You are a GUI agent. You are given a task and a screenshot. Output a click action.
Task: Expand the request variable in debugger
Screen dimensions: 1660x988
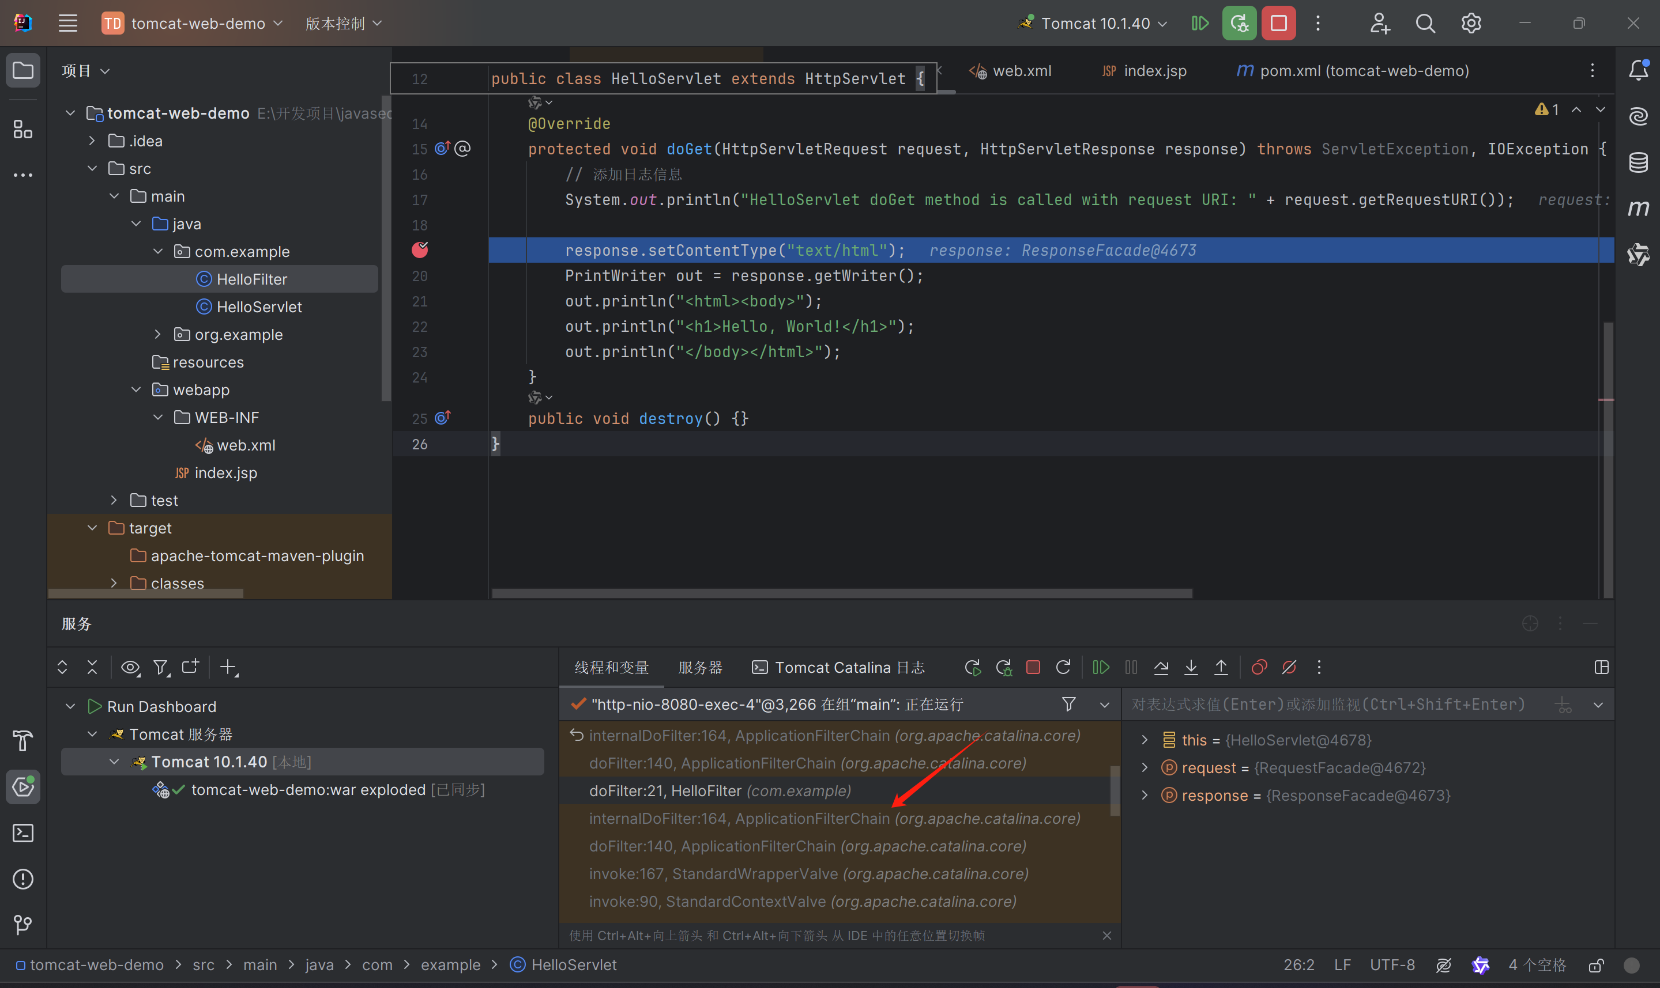tap(1145, 767)
